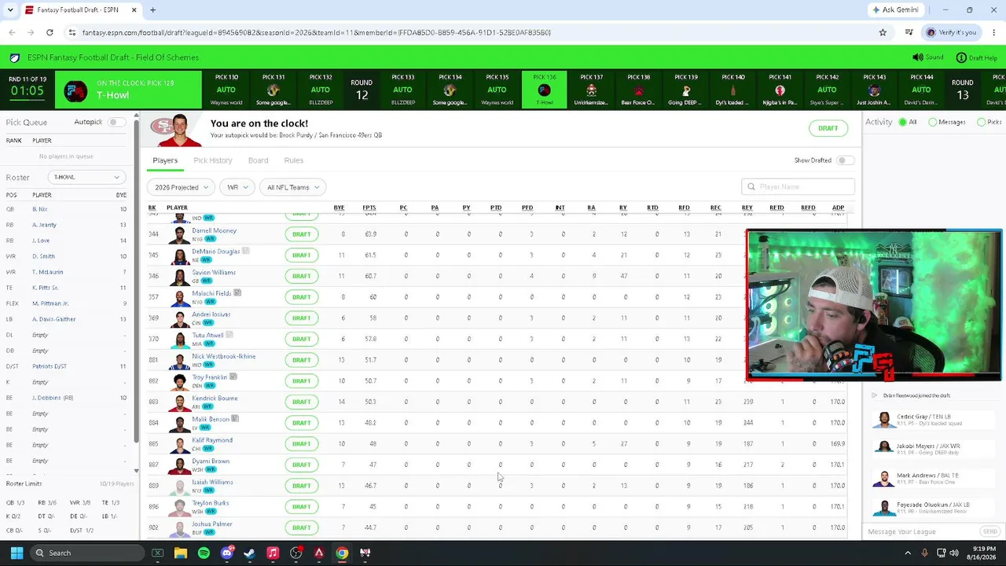Open a new Chrome tab
This screenshot has height=566, width=1006.
pyautogui.click(x=152, y=10)
